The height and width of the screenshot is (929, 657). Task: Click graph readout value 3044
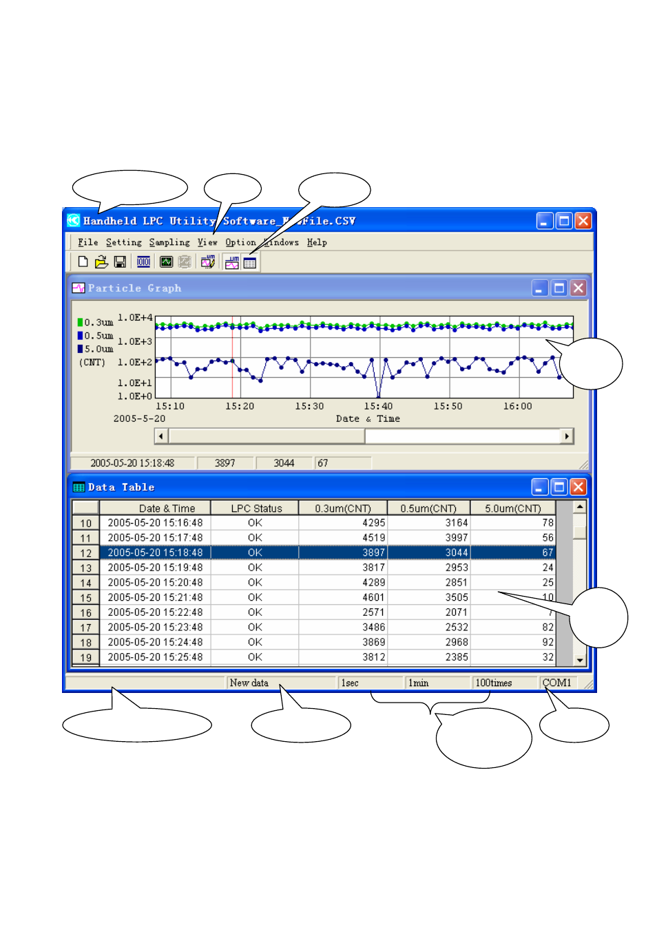tap(284, 463)
